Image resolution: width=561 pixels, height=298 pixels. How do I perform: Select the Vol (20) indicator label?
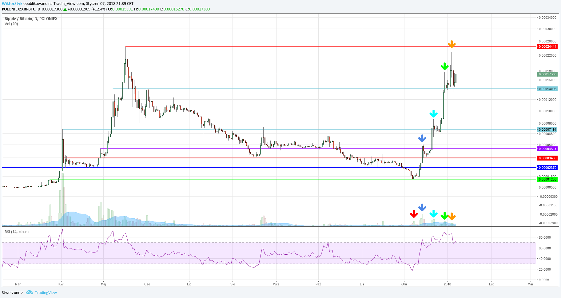pyautogui.click(x=11, y=24)
